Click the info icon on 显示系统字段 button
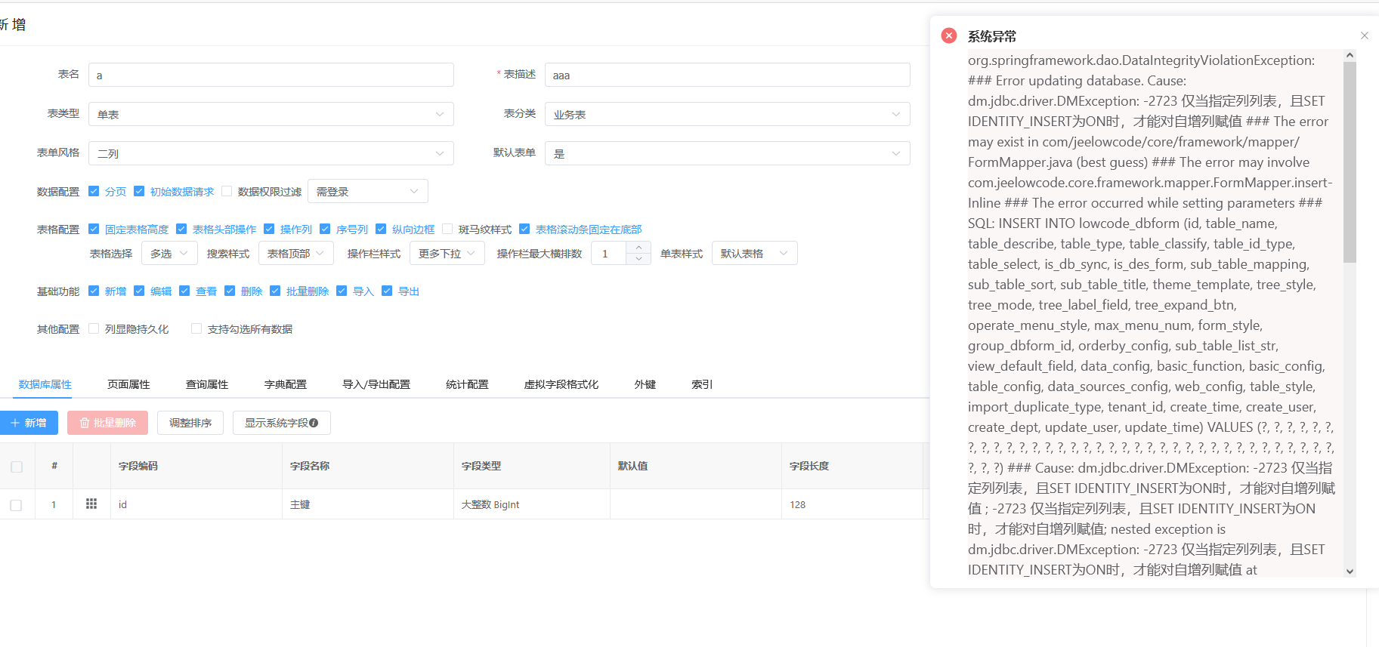The image size is (1379, 647). coord(314,423)
